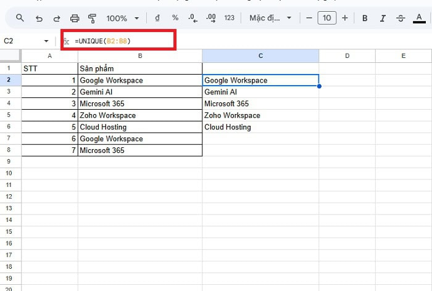Image resolution: width=432 pixels, height=291 pixels.
Task: Click the Sản phẩm header cell
Action: pos(140,68)
